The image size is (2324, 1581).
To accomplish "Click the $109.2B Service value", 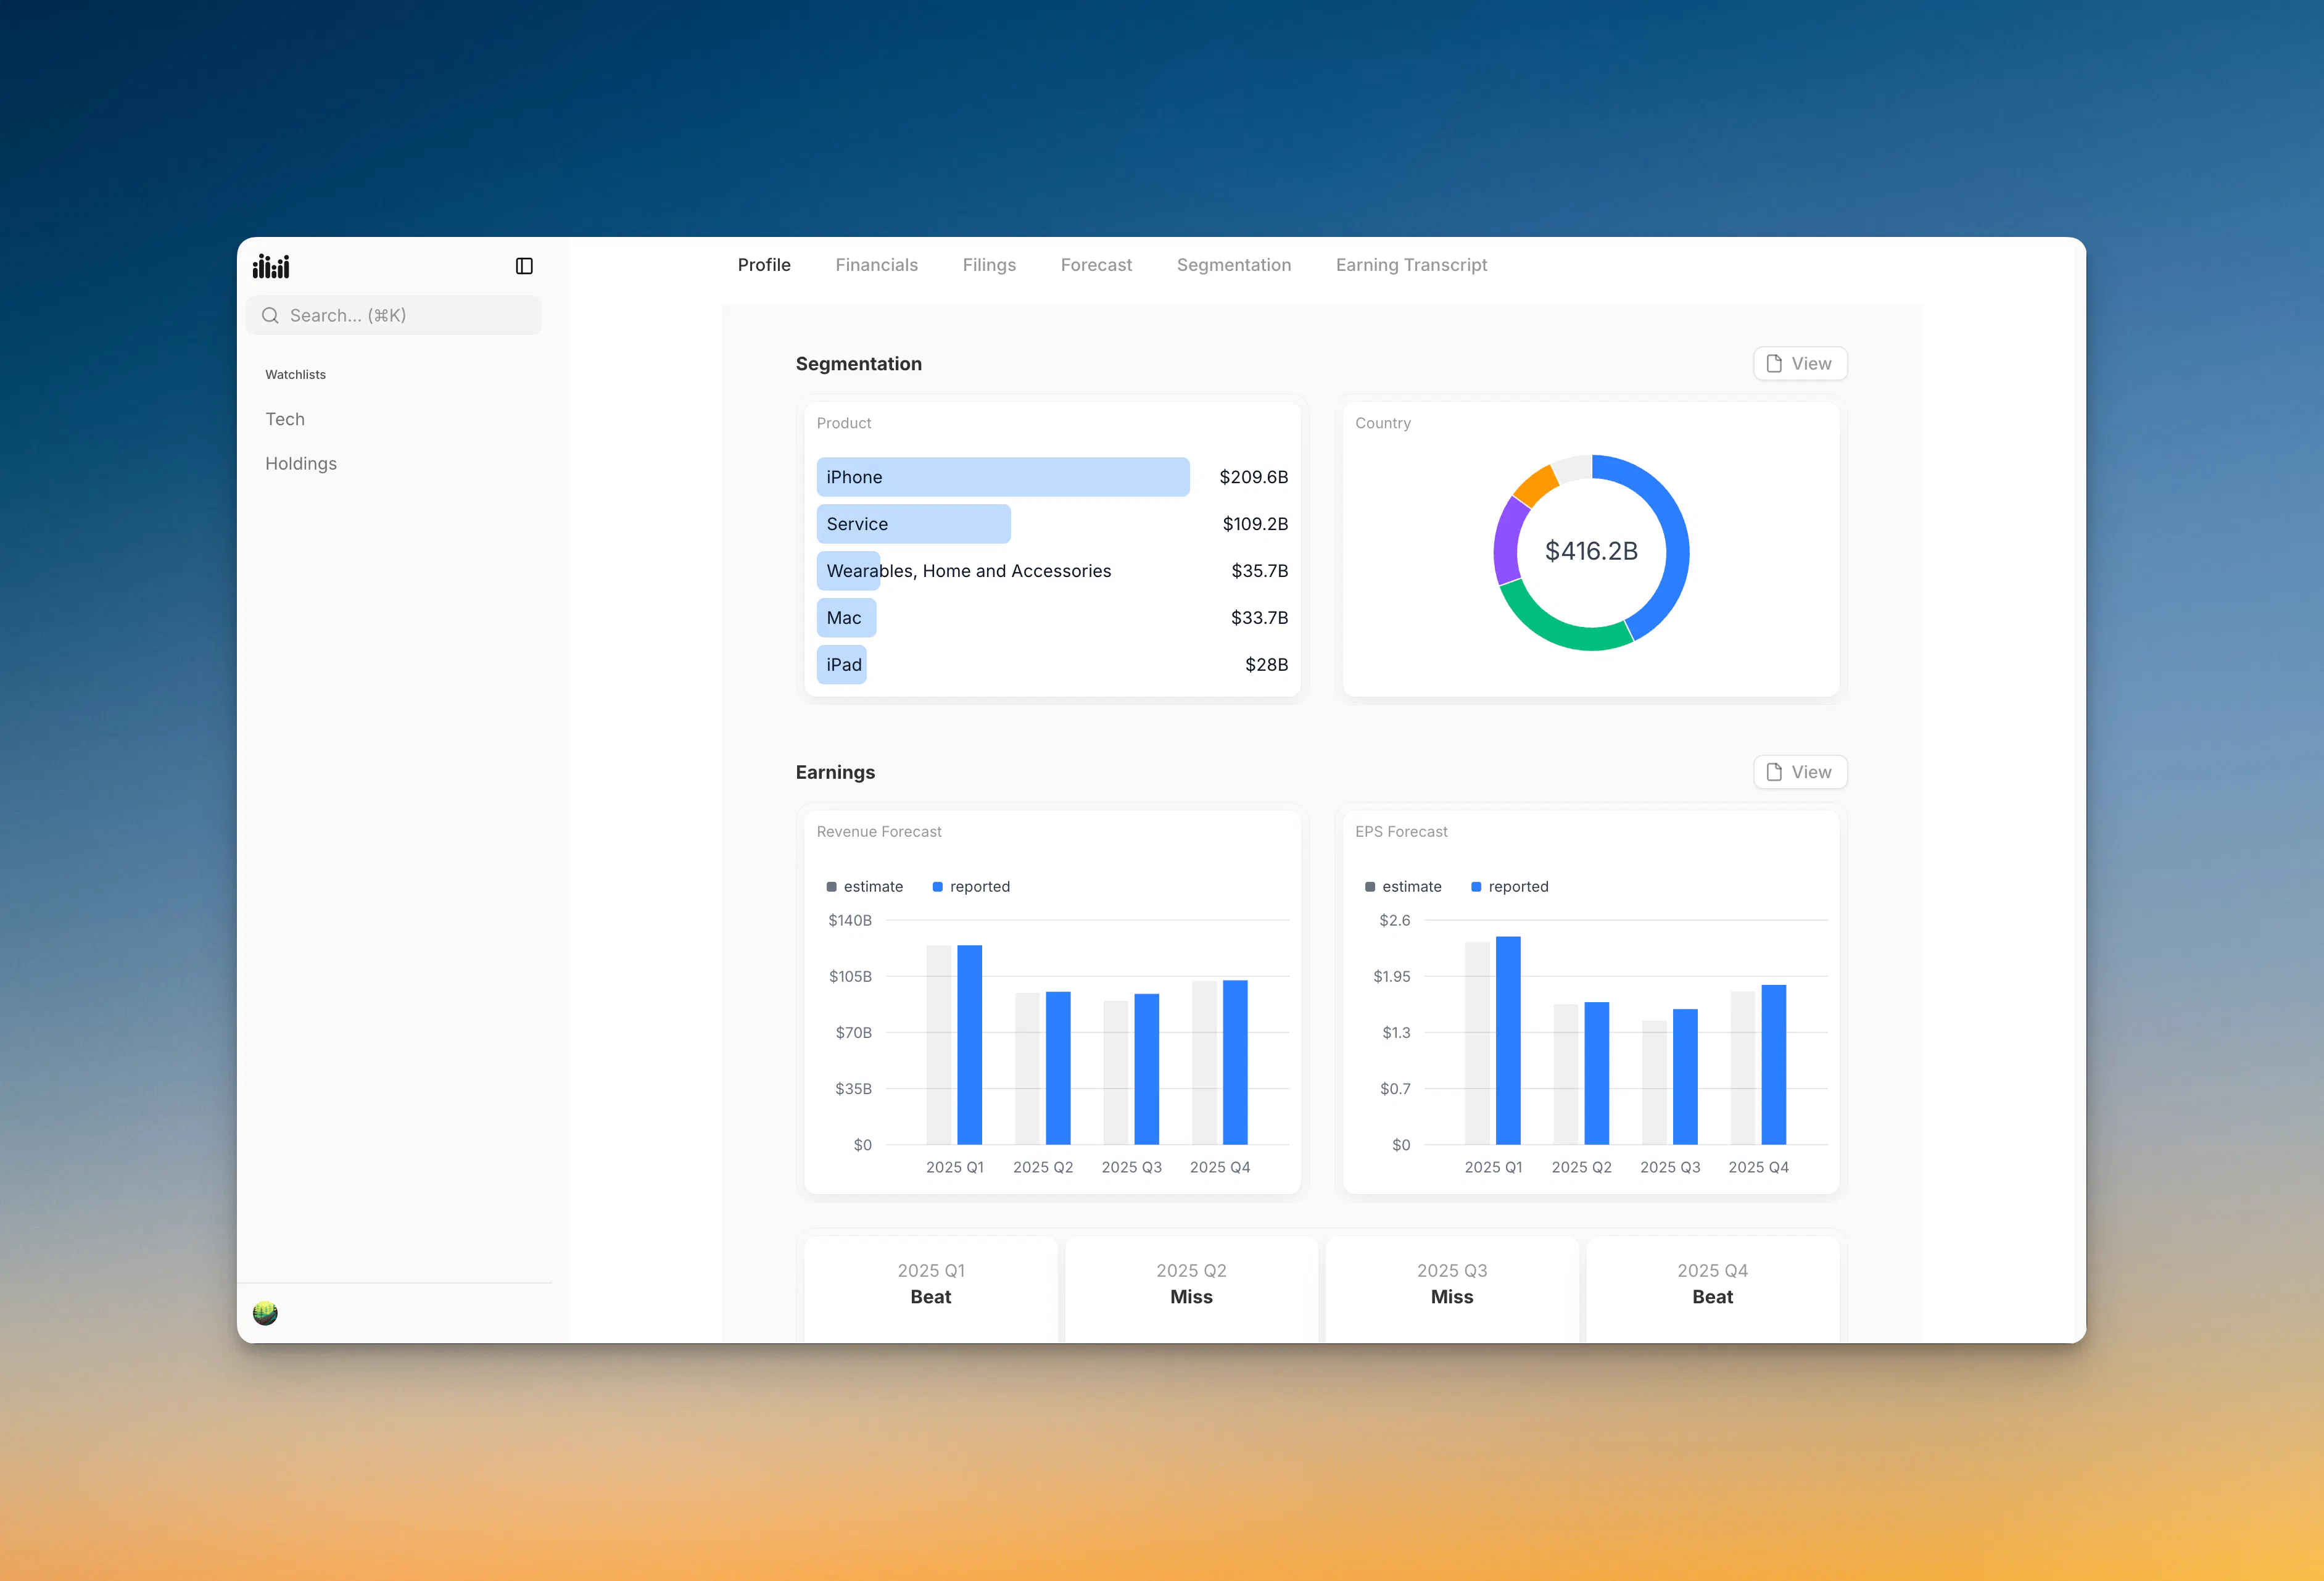I will point(1255,524).
